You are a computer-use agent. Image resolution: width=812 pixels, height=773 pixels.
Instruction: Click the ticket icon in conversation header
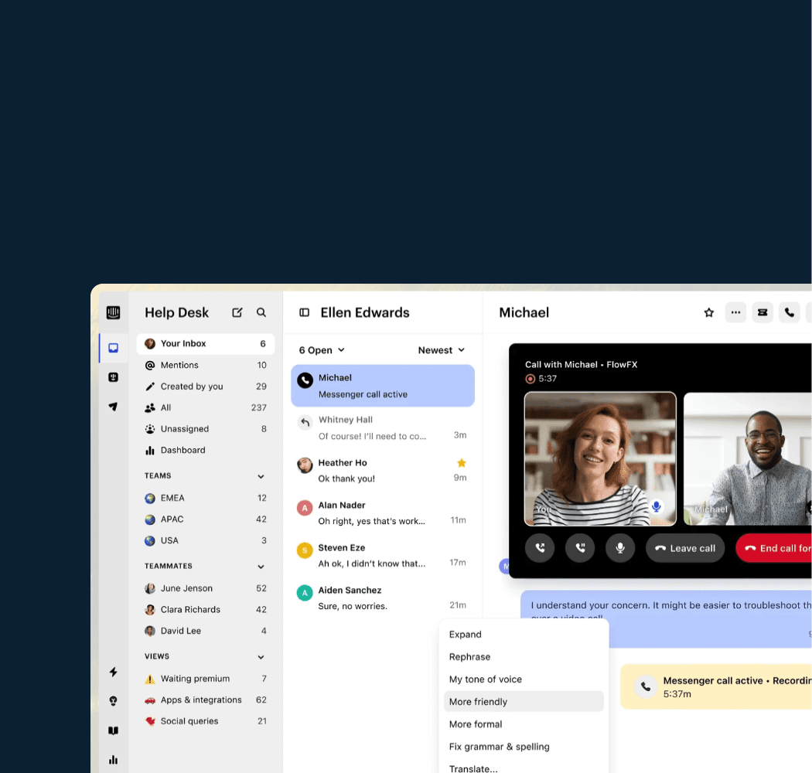point(763,312)
